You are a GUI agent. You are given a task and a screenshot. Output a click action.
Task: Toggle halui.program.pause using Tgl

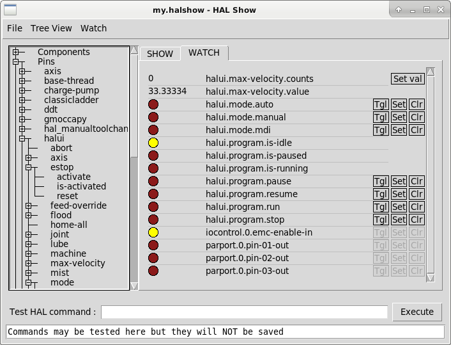(381, 181)
